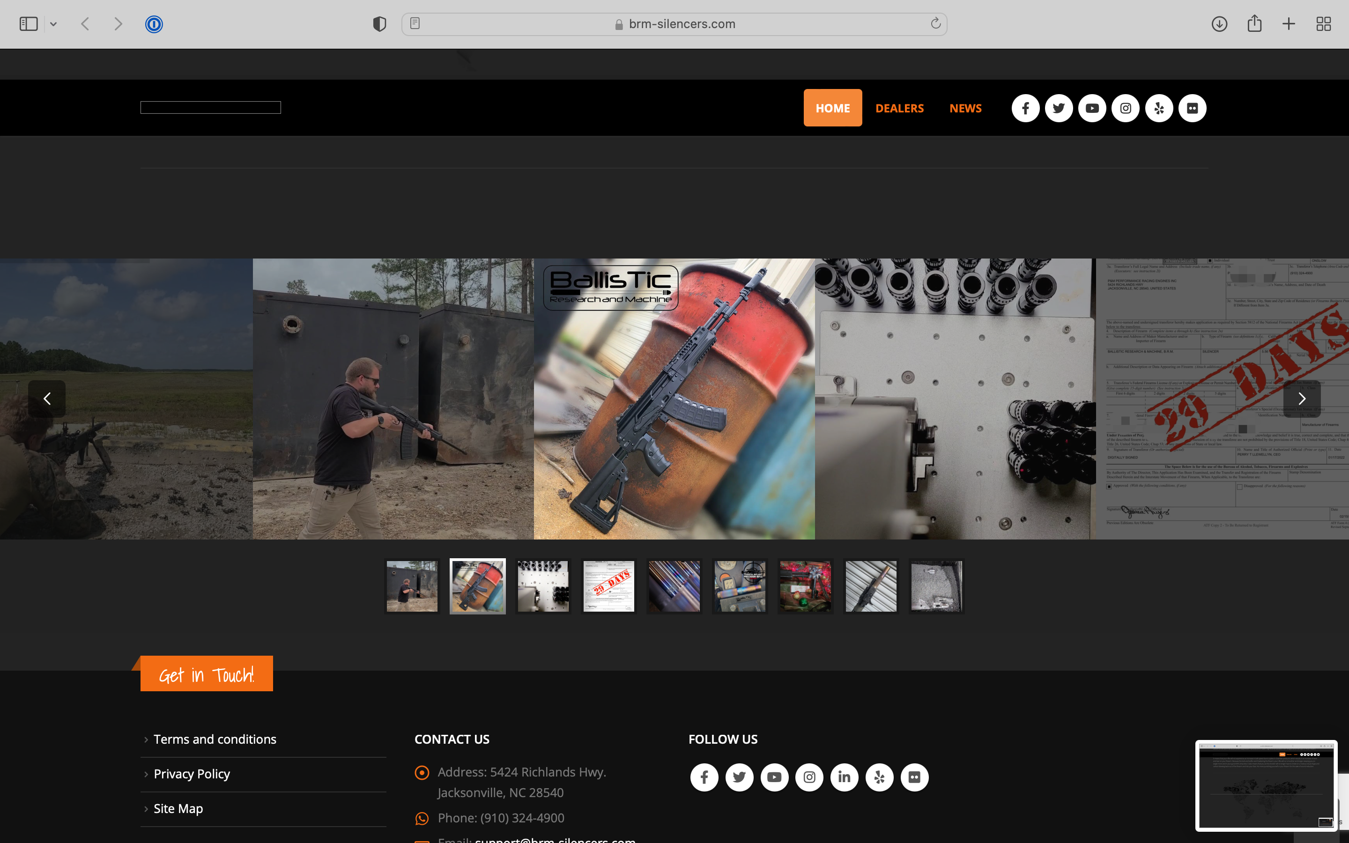This screenshot has width=1349, height=843.
Task: Open Twitter under Follow Us
Action: coord(739,777)
